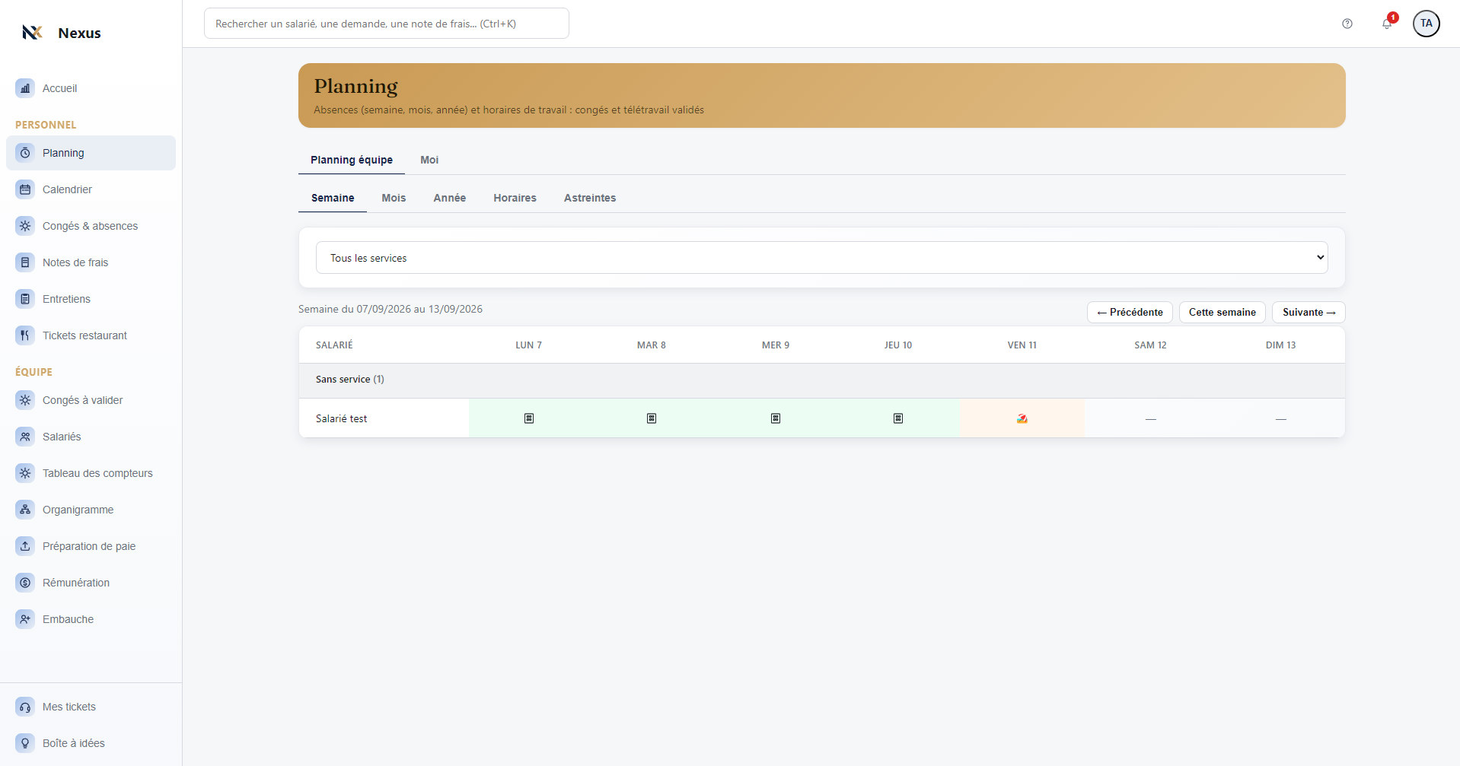Click the SAM 12 column header

click(1150, 345)
